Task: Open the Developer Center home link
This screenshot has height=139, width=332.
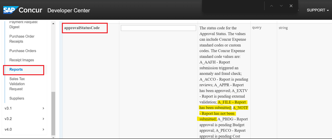Action: pos(68,10)
